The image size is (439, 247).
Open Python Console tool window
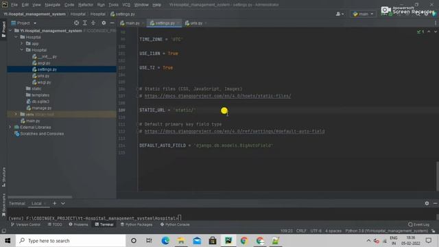click(x=175, y=224)
